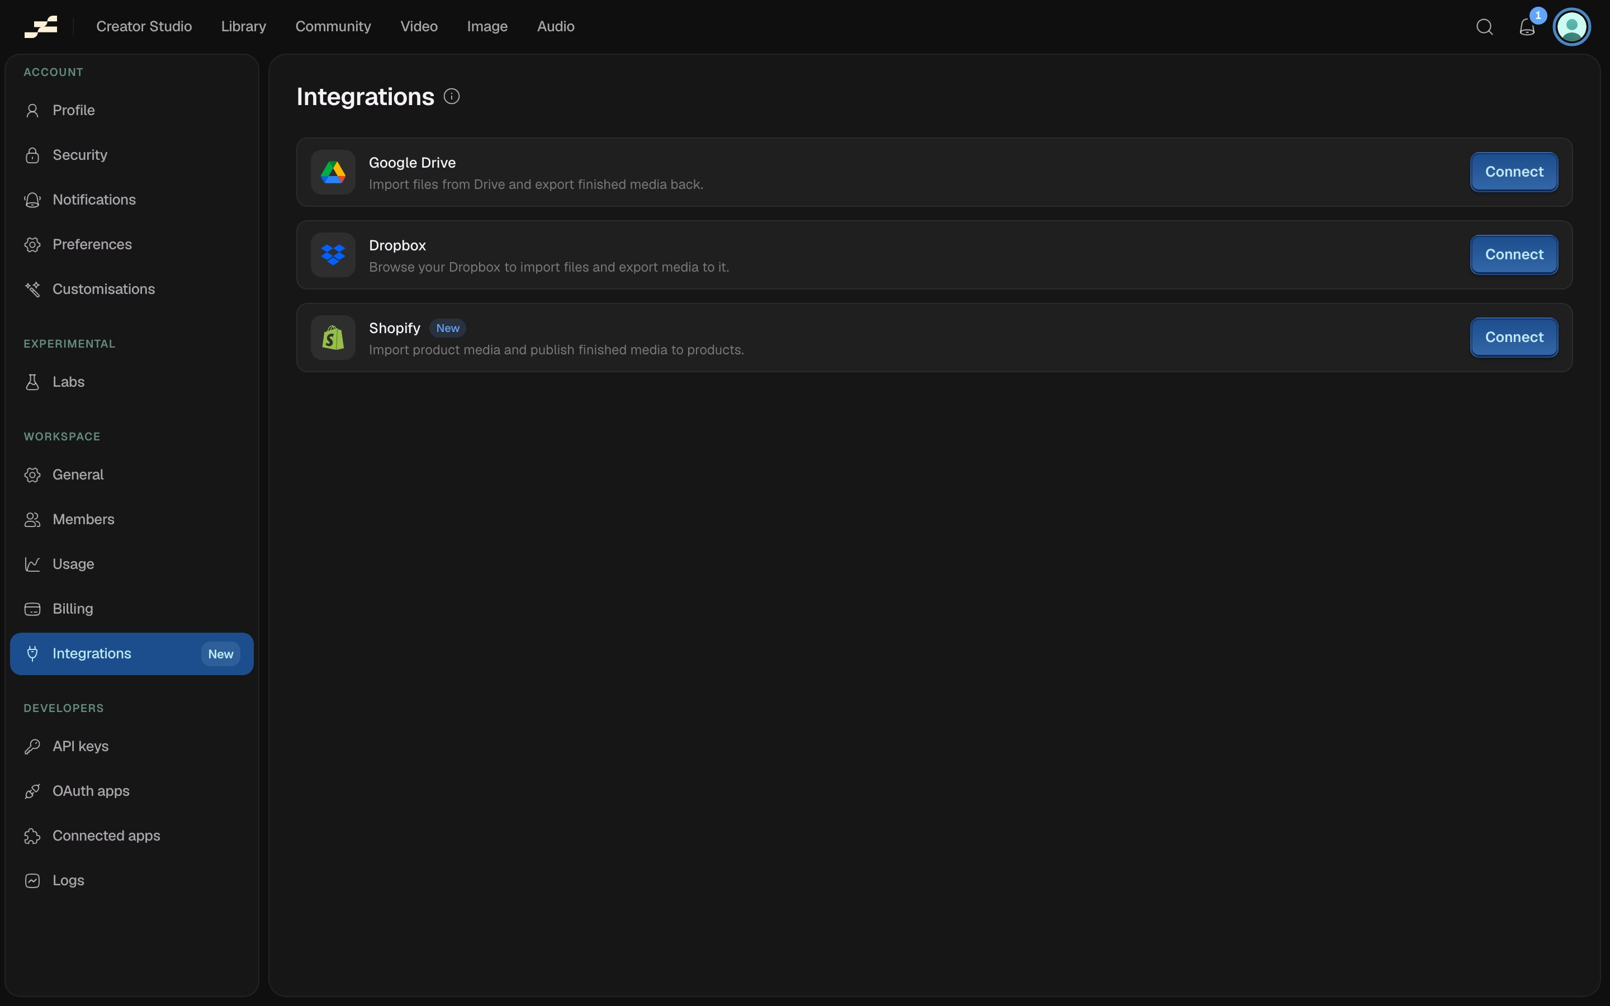The image size is (1610, 1006).
Task: Click the Billing card icon
Action: 32,609
